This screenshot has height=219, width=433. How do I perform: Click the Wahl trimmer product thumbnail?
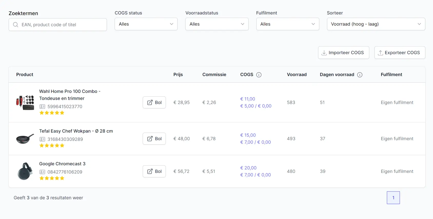coord(25,102)
